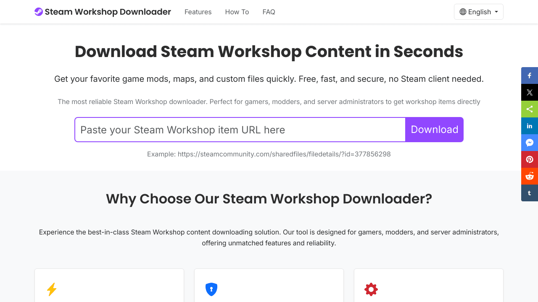Image resolution: width=538 pixels, height=302 pixels.
Task: Go to the Features section
Action: tap(198, 12)
